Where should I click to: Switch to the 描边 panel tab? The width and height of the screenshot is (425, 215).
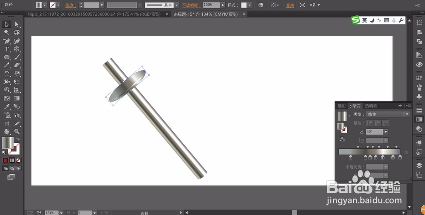coord(342,106)
